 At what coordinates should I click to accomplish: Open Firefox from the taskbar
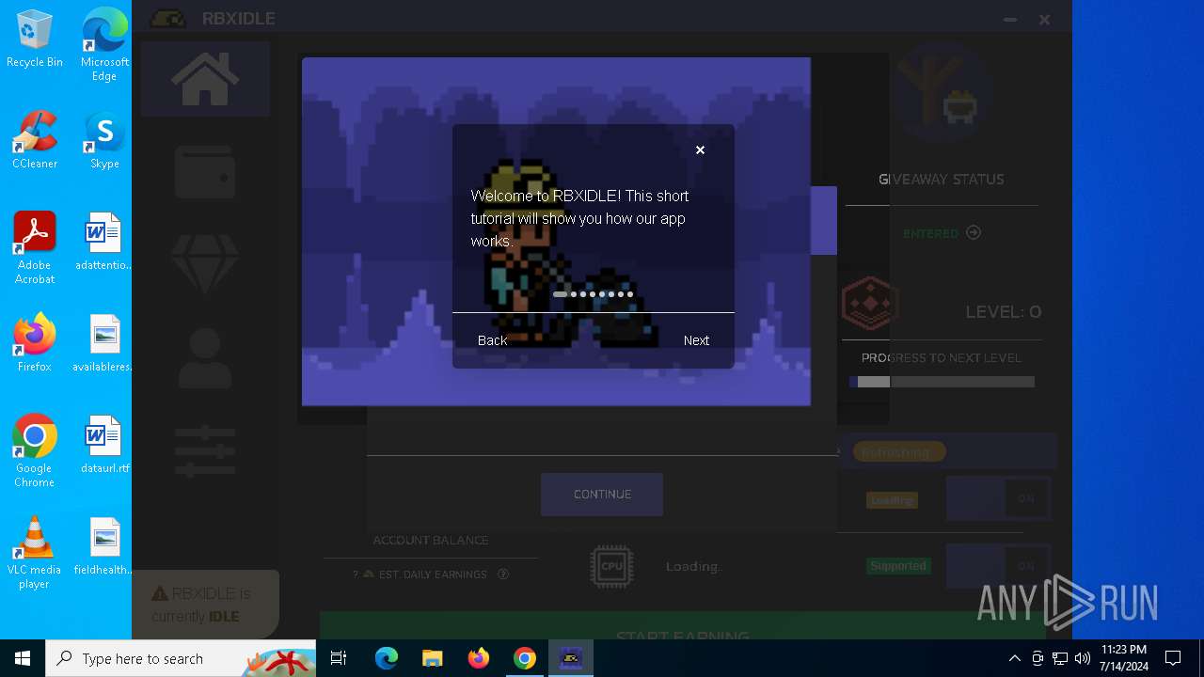[479, 658]
